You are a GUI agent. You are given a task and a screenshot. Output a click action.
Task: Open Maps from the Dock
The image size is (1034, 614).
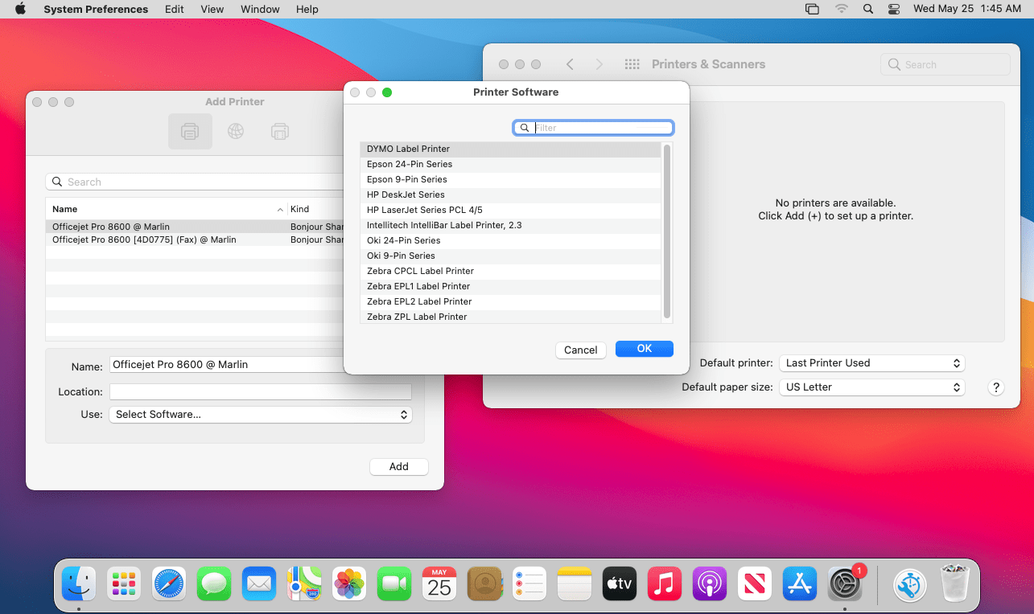(x=304, y=583)
